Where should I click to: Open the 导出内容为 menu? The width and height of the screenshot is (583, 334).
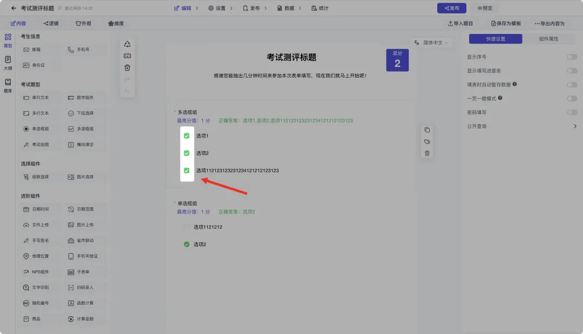tap(550, 23)
